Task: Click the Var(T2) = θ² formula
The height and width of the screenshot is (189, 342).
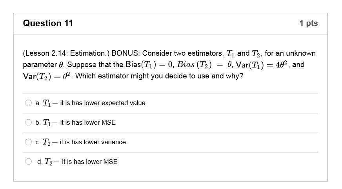Action: [46, 76]
